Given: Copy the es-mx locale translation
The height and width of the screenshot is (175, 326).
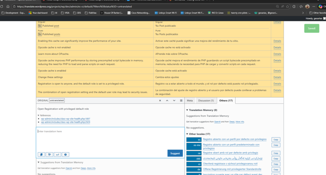Looking at the screenshot, I should point(276,145).
